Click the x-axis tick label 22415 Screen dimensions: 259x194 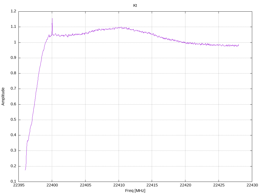(152, 185)
